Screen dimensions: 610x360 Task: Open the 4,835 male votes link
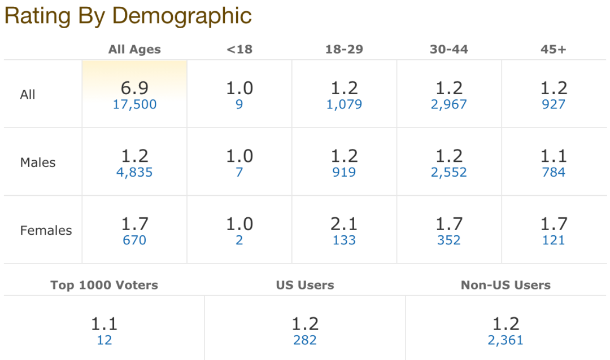[134, 172]
